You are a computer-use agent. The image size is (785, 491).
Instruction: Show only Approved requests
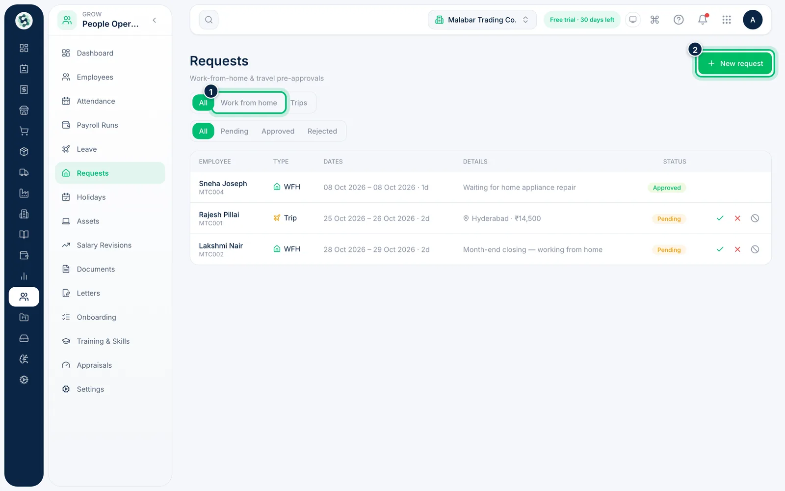[x=278, y=131]
